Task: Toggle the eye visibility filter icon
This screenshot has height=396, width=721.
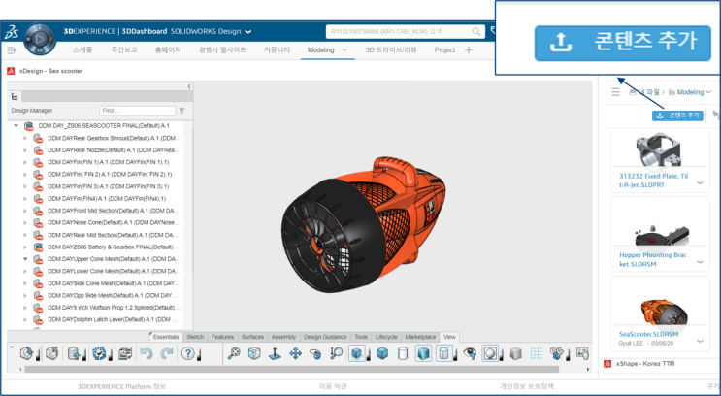Action: click(x=470, y=353)
